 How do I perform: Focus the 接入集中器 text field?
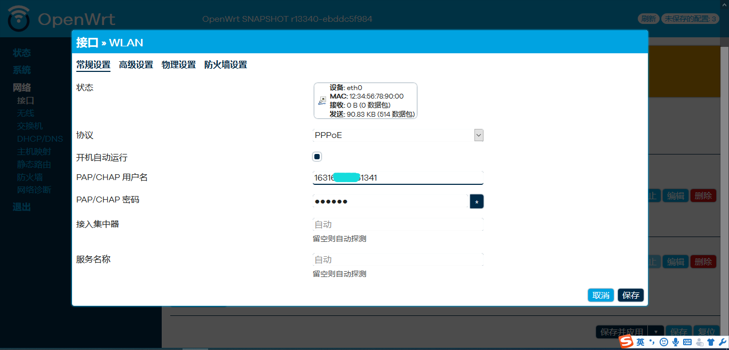398,224
